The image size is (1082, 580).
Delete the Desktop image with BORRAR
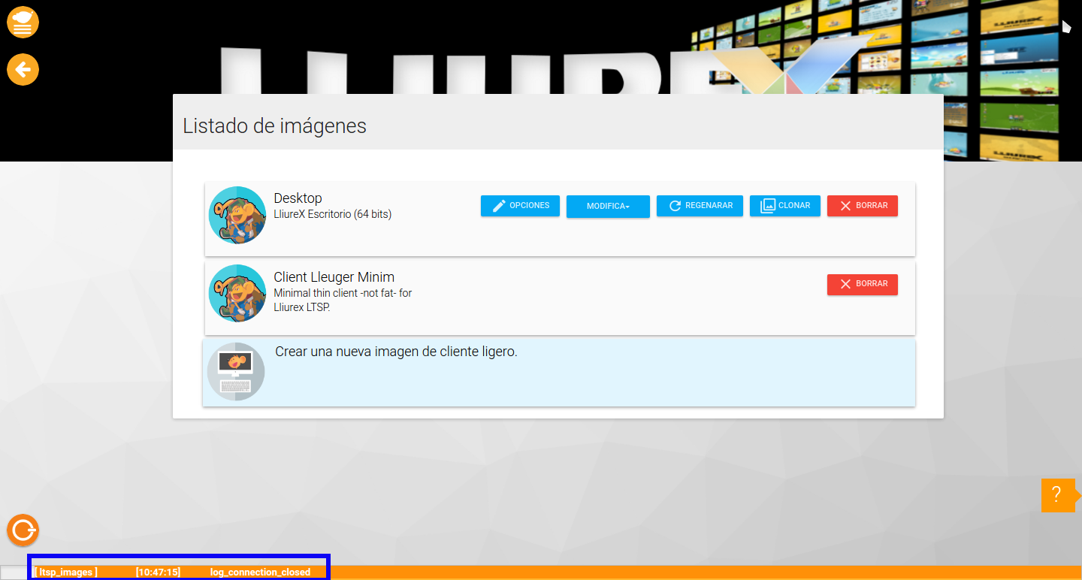coord(862,206)
